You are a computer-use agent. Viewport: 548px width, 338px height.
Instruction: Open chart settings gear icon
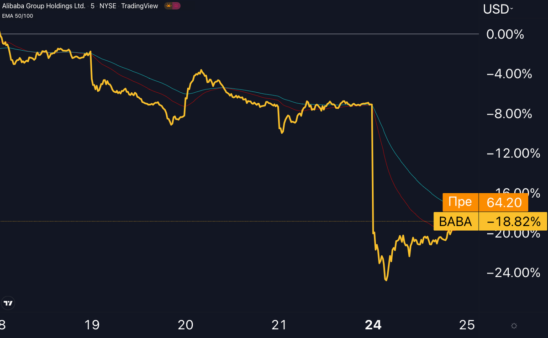(x=514, y=326)
